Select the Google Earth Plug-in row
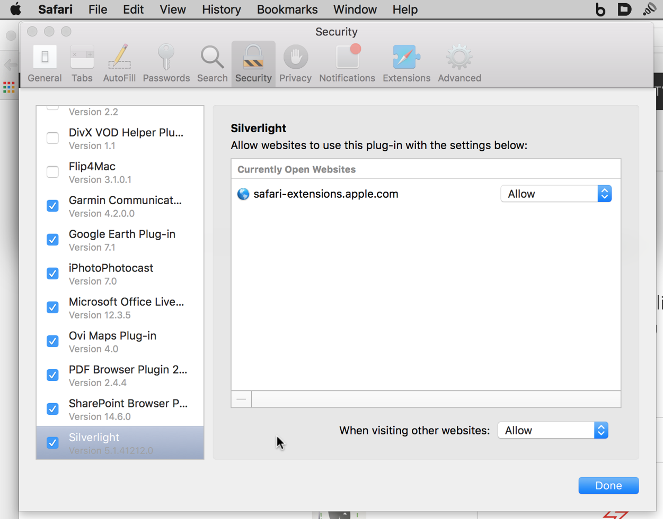663x519 pixels. [x=120, y=240]
